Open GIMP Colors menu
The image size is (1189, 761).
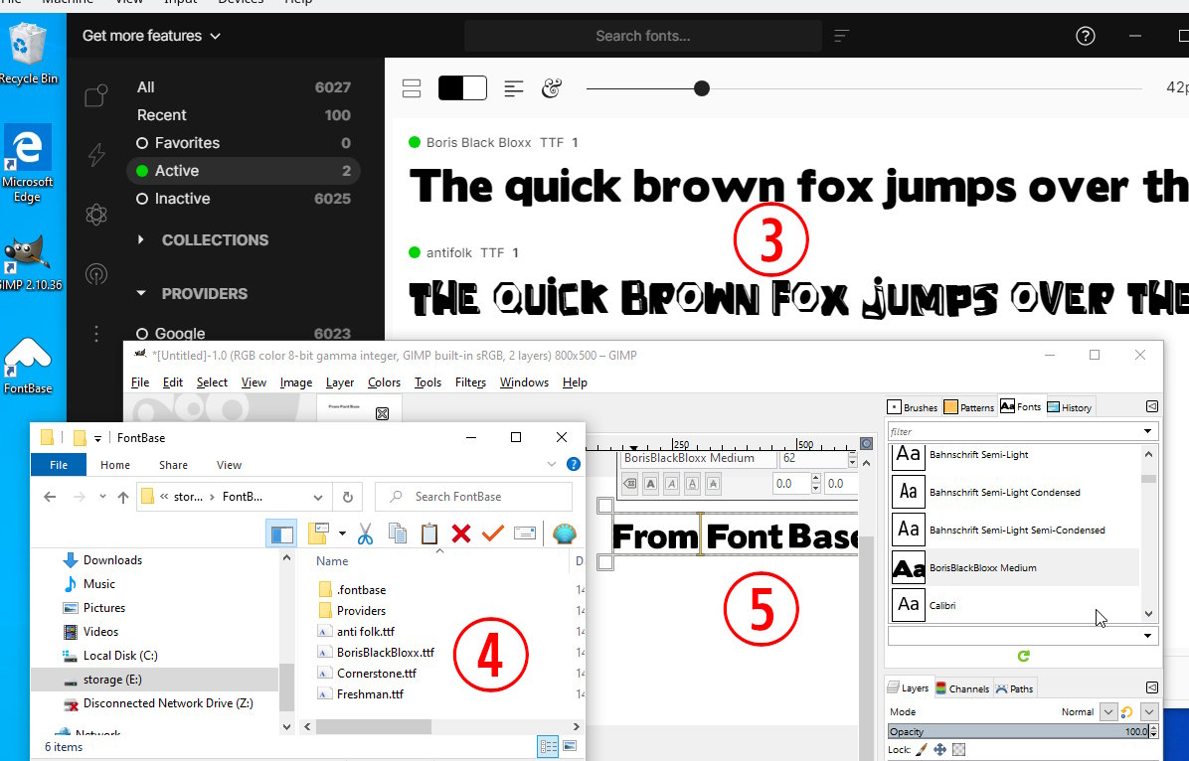384,382
